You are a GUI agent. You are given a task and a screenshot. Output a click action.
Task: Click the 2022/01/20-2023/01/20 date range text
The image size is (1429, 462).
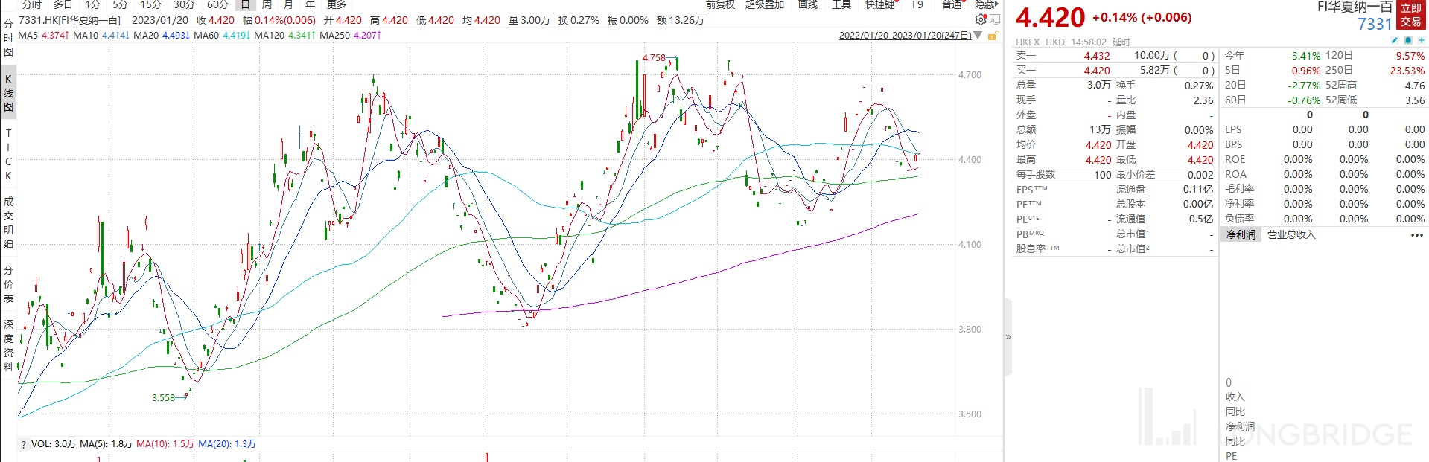[x=905, y=36]
